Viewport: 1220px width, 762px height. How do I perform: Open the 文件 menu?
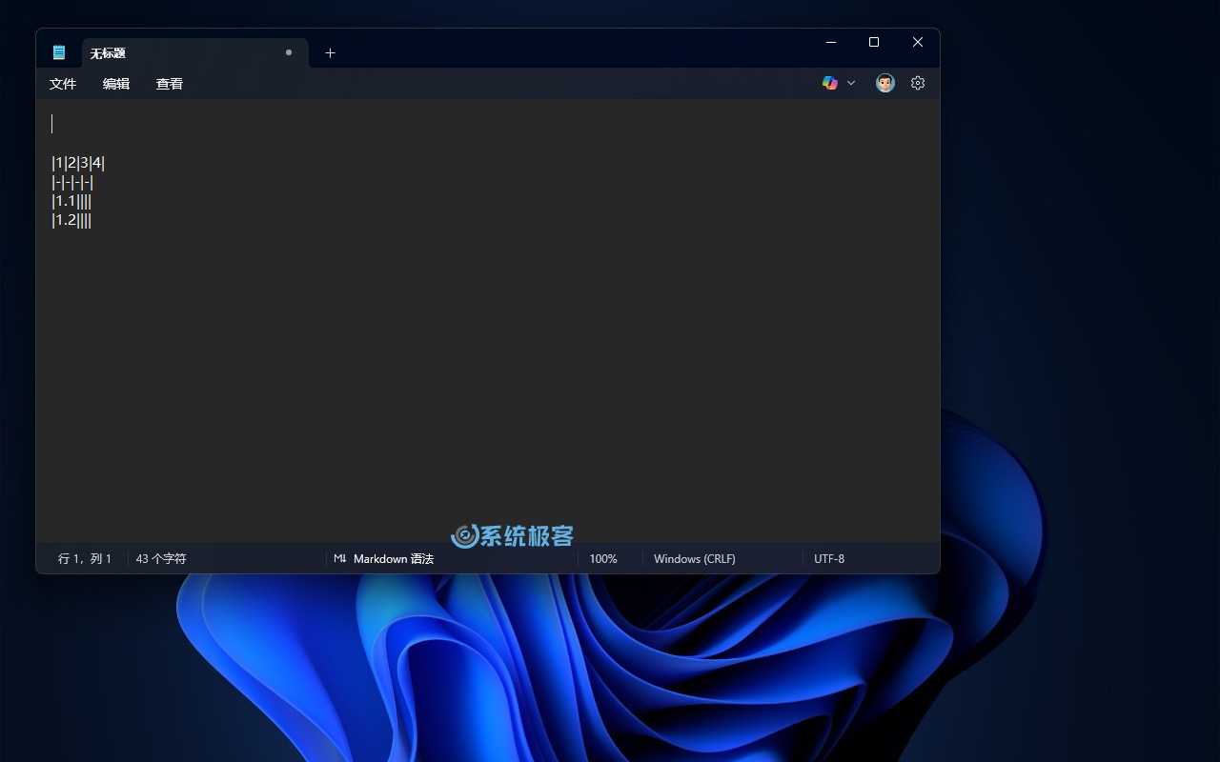63,84
